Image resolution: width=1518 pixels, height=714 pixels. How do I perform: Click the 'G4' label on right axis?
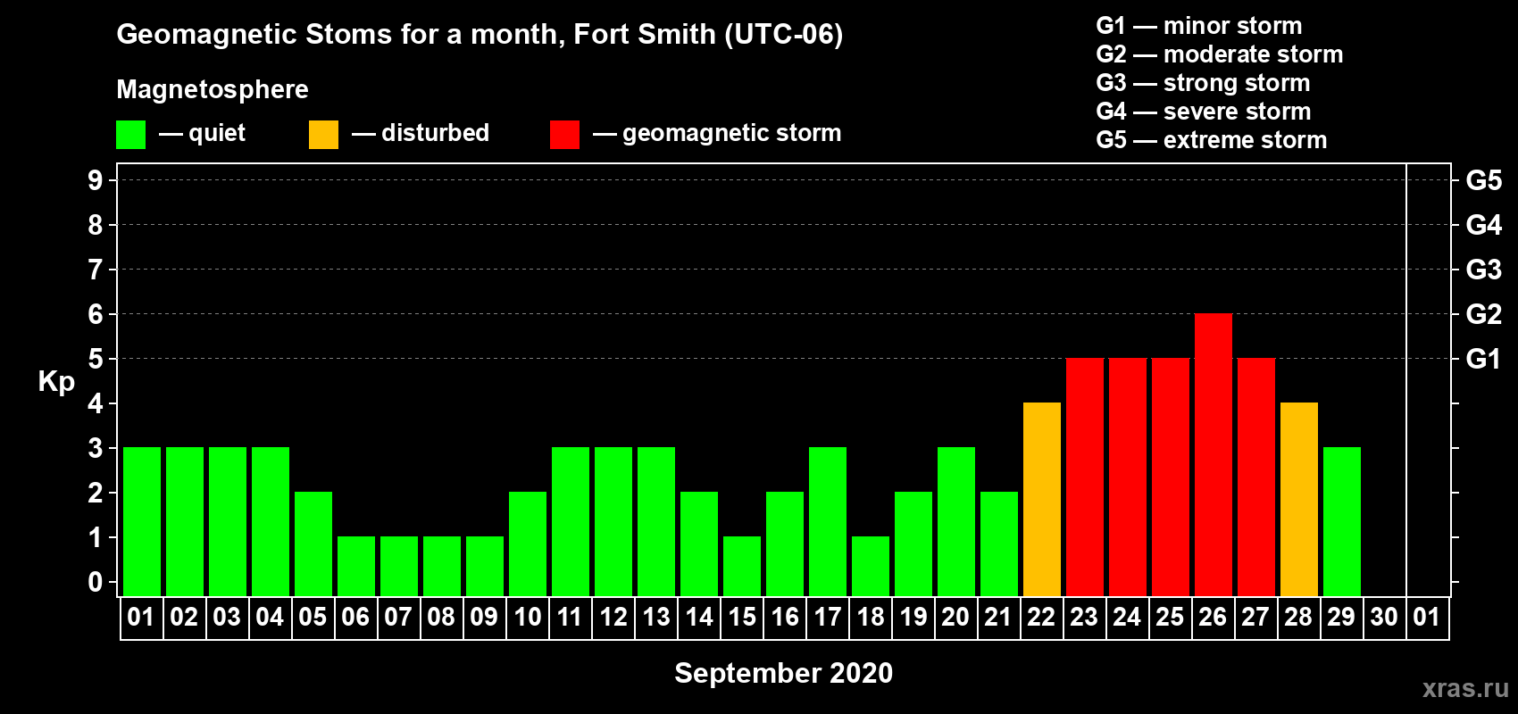[1484, 225]
